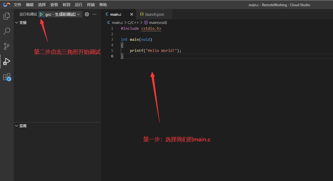Open the Extensions icon in activity bar

point(6,77)
